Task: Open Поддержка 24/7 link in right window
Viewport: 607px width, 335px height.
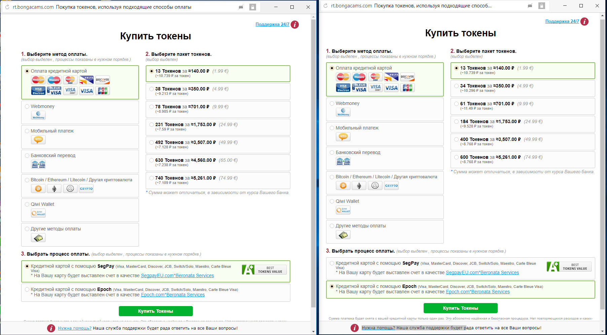Action: tap(562, 22)
